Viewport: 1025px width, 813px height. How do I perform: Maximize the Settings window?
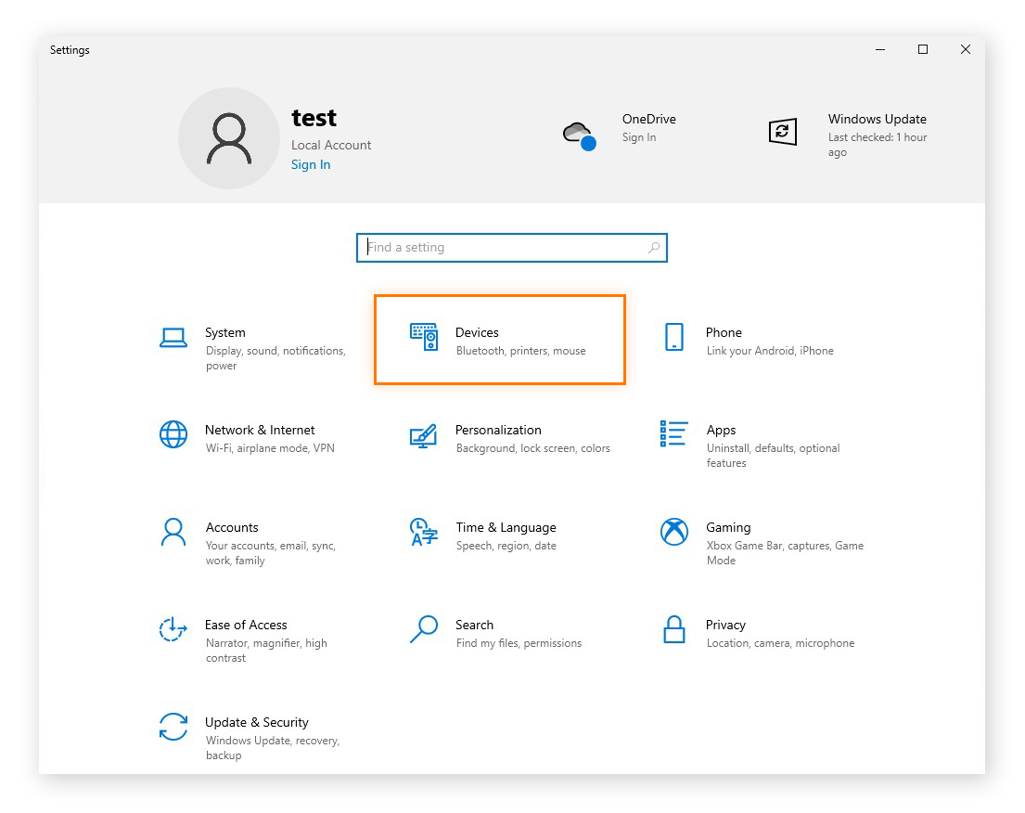[923, 50]
